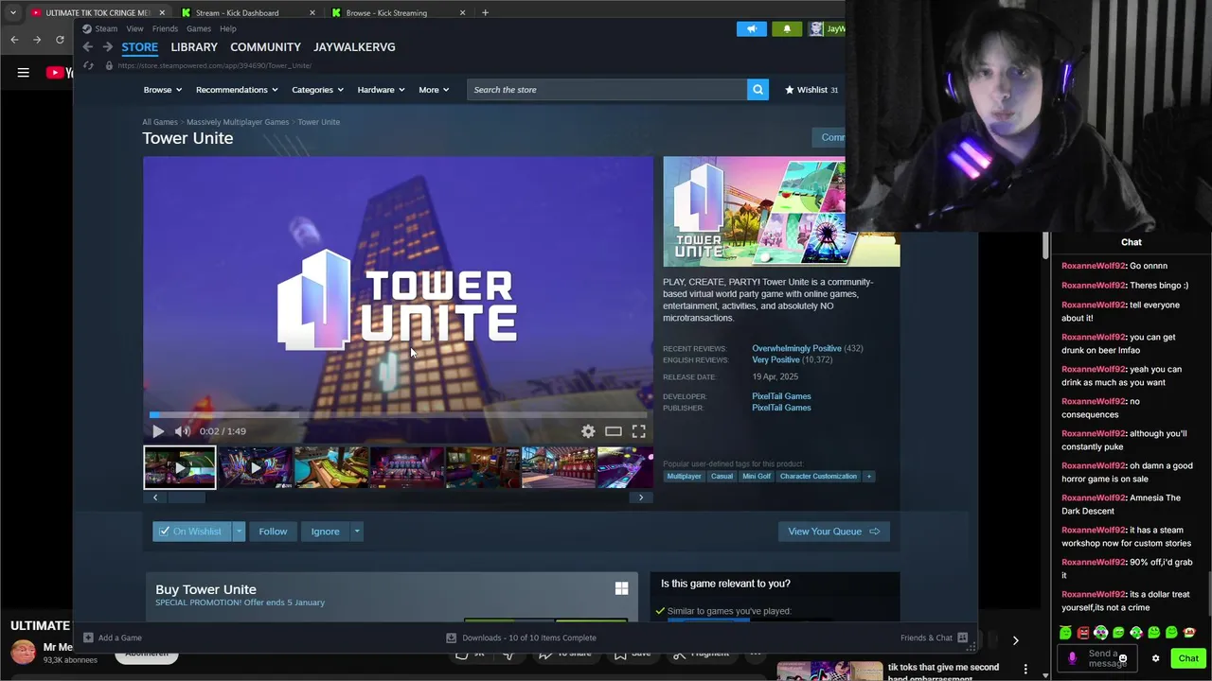Screen dimensions: 1212x681
Task: Click the browser forward button
Action: click(x=37, y=39)
